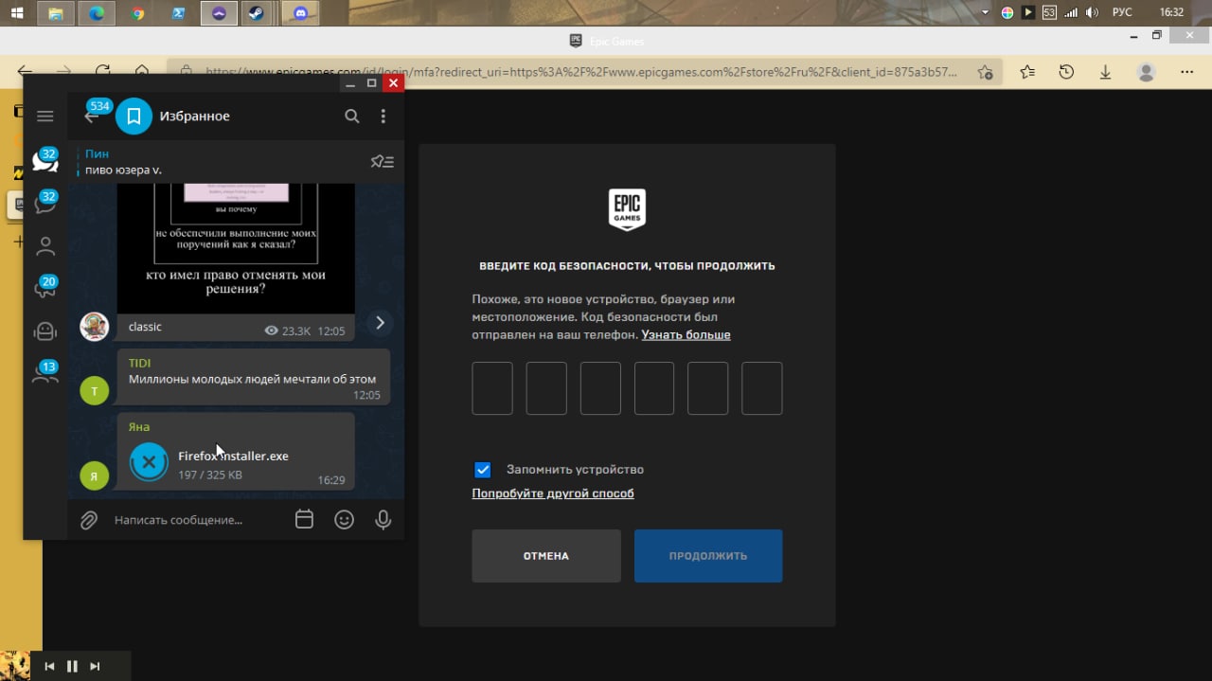Open the 'classic' channel avatar
Viewport: 1212px width, 681px height.
click(x=94, y=327)
